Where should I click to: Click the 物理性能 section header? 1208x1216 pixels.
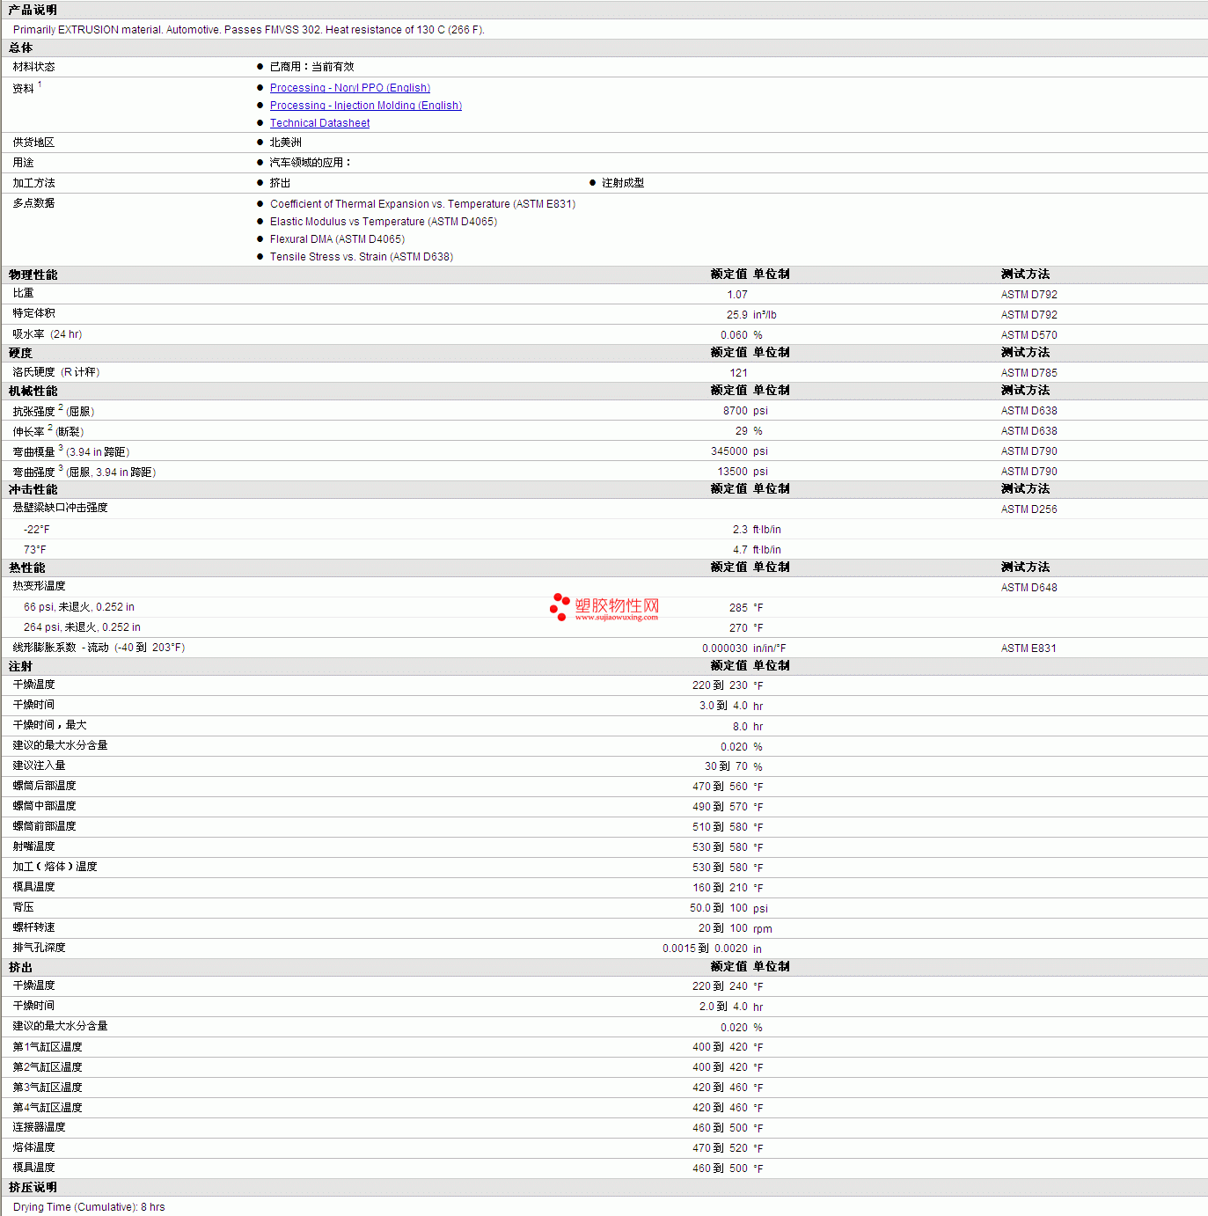click(x=33, y=275)
